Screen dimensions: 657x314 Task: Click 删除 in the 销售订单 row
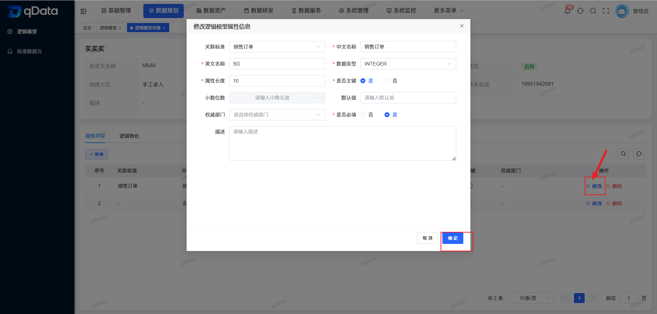(614, 186)
